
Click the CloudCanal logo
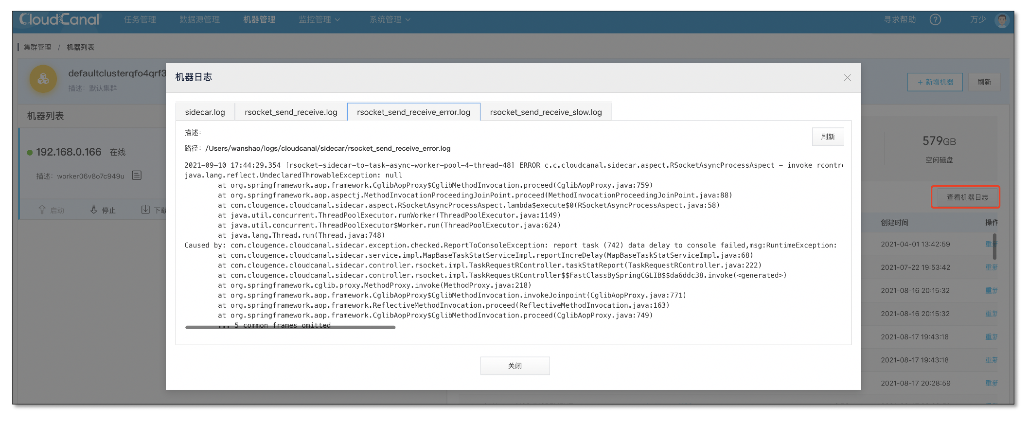(x=59, y=19)
